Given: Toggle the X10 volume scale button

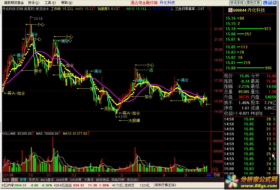Looking at the screenshot, I should (214, 170).
